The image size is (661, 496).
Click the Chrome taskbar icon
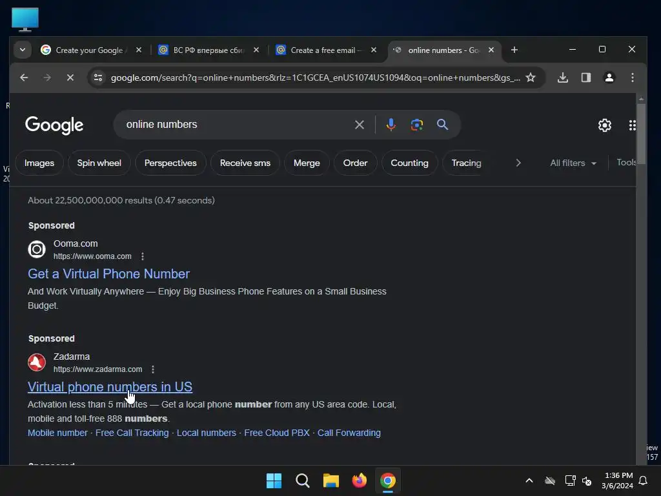click(x=388, y=480)
